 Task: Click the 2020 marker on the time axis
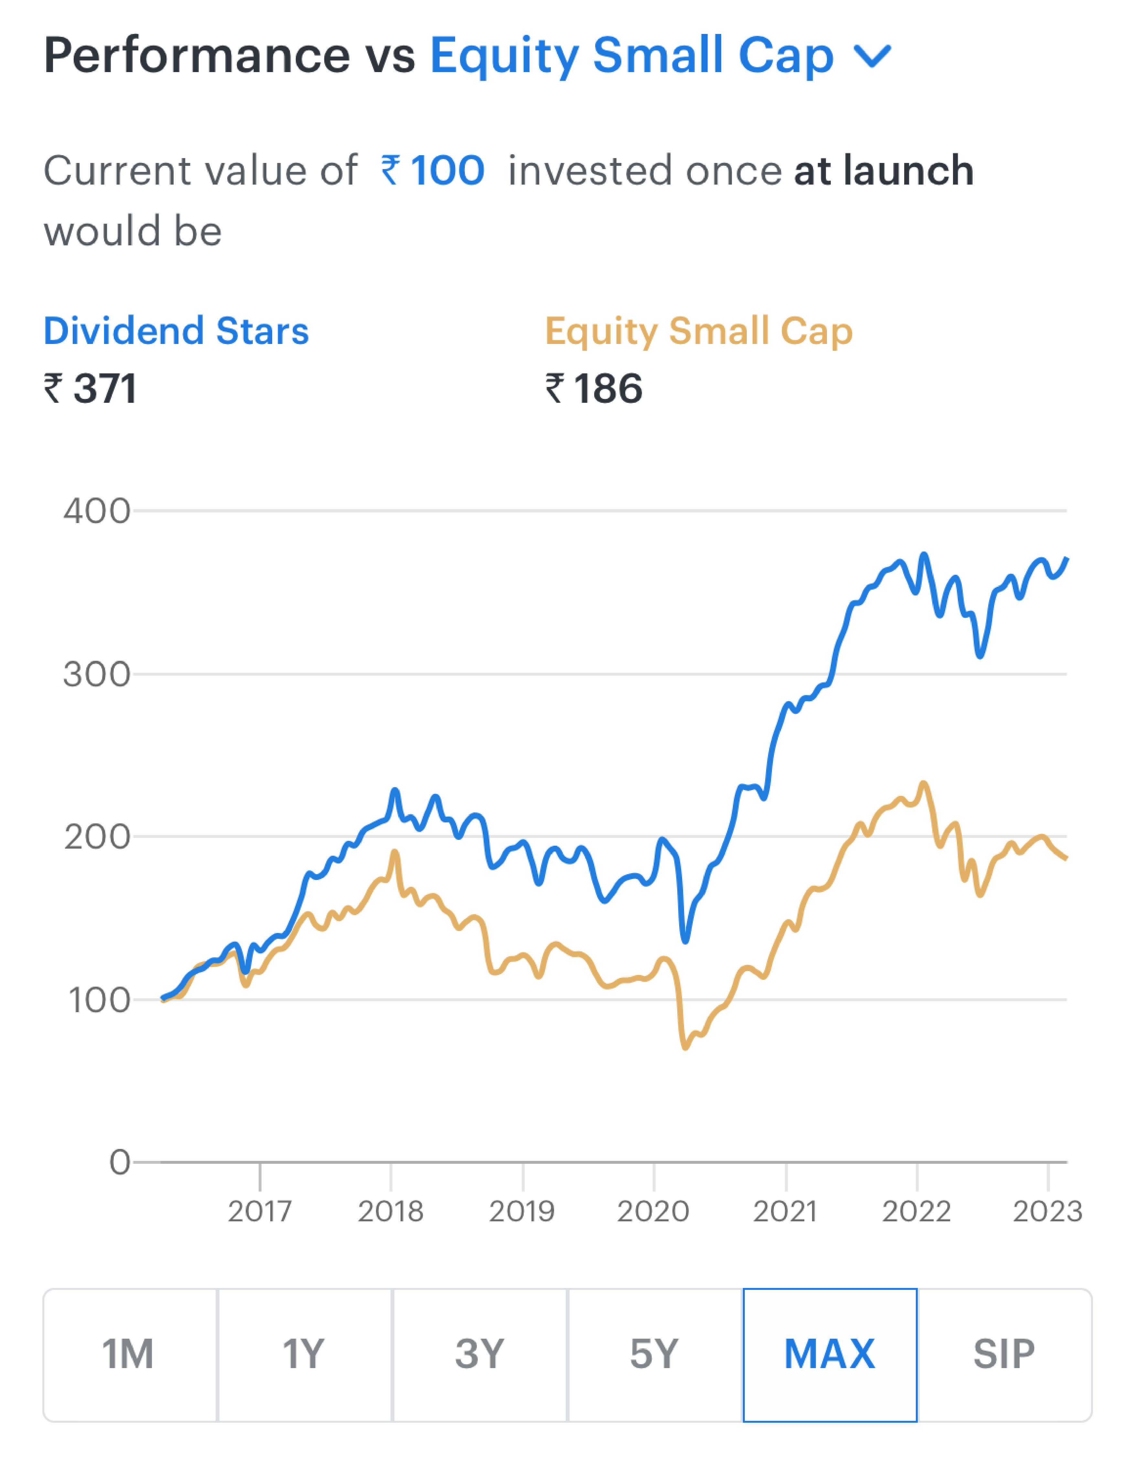click(653, 1211)
